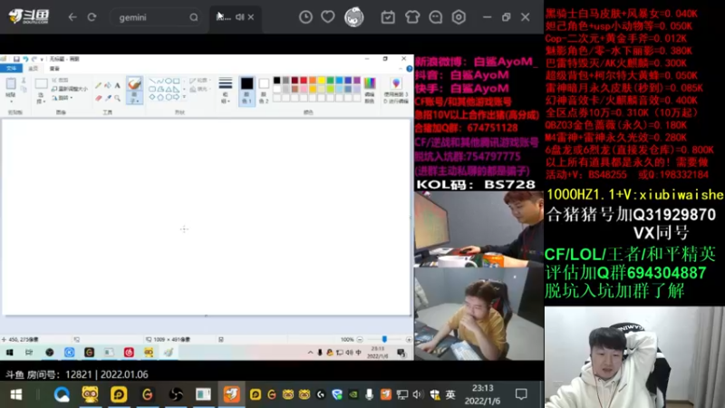Viewport: 725px width, 408px height.
Task: Select the oval shape in the gallery
Action: click(x=169, y=81)
